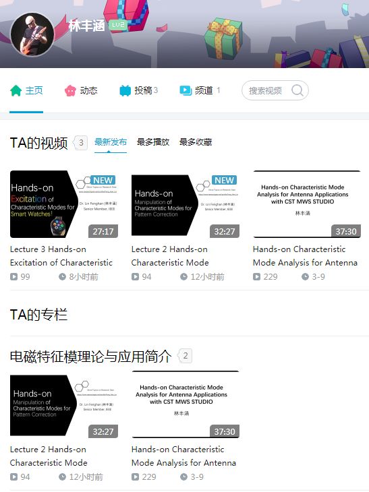Open the 投稿 submissions tab

point(138,91)
